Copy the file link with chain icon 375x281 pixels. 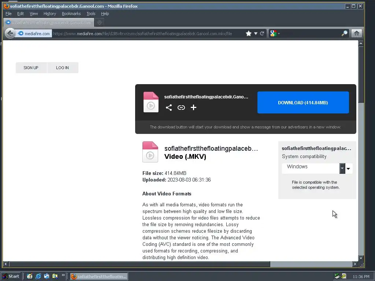tap(181, 108)
